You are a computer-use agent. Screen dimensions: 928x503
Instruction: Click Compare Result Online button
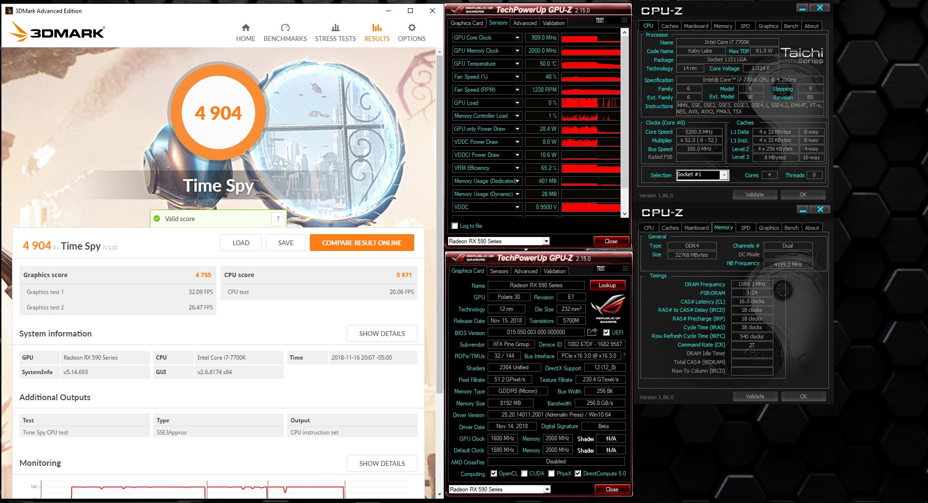pyautogui.click(x=362, y=243)
